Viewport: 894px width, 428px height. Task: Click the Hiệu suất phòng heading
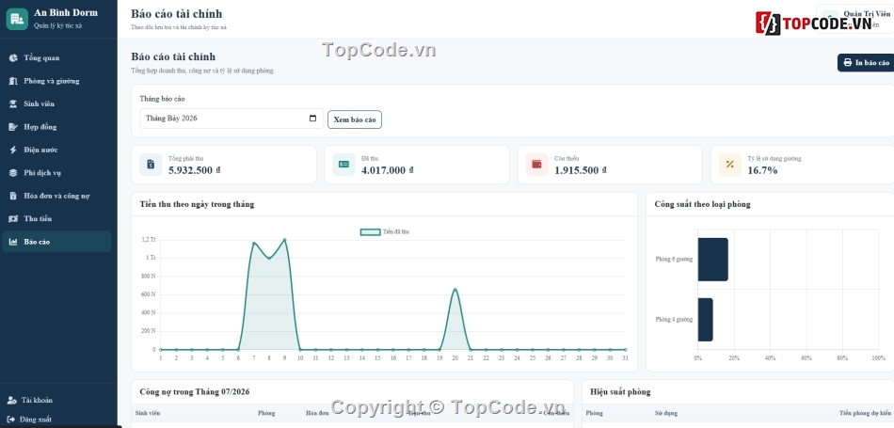pyautogui.click(x=620, y=391)
